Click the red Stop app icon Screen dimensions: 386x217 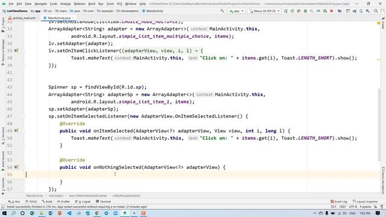pyautogui.click(x=332, y=11)
